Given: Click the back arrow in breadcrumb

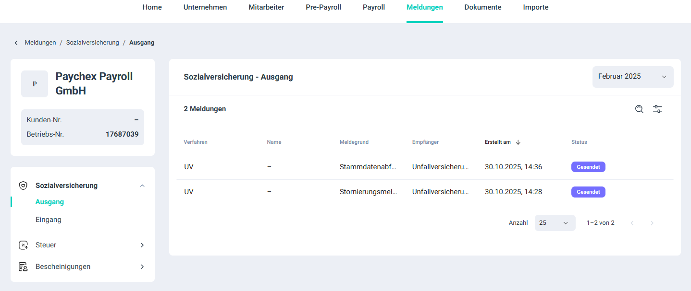Looking at the screenshot, I should tap(16, 43).
